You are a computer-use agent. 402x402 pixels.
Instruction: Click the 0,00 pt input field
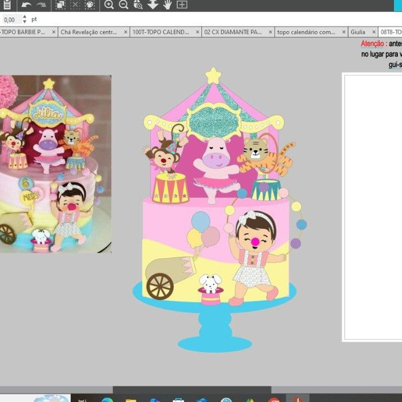tap(11, 20)
